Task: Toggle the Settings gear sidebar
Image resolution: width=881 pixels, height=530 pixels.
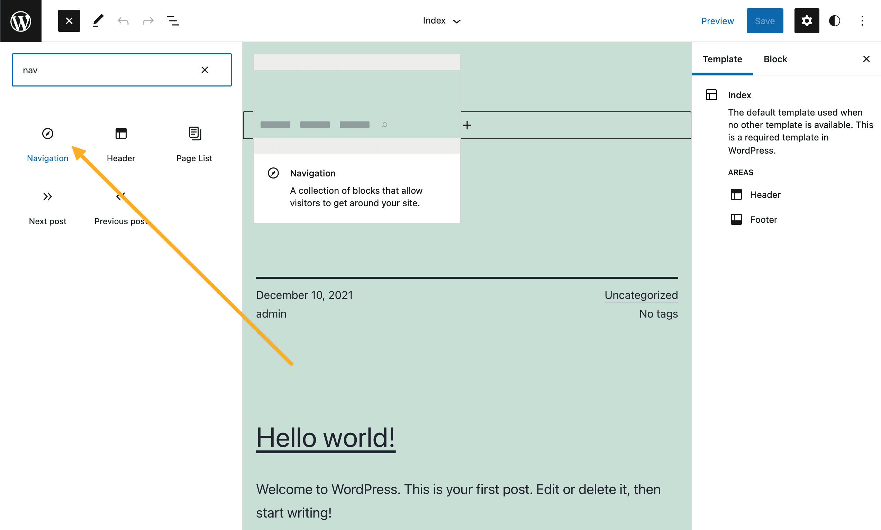Action: (x=806, y=21)
